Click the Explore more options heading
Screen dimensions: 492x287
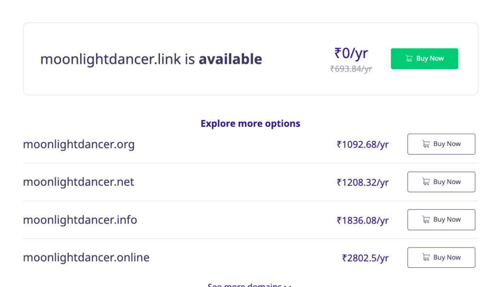250,124
